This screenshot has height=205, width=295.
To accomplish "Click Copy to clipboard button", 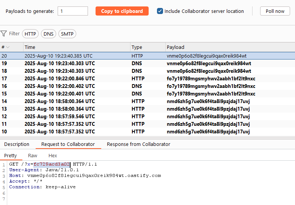I will (122, 11).
